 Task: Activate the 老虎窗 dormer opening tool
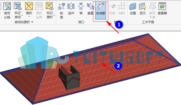tap(101, 11)
